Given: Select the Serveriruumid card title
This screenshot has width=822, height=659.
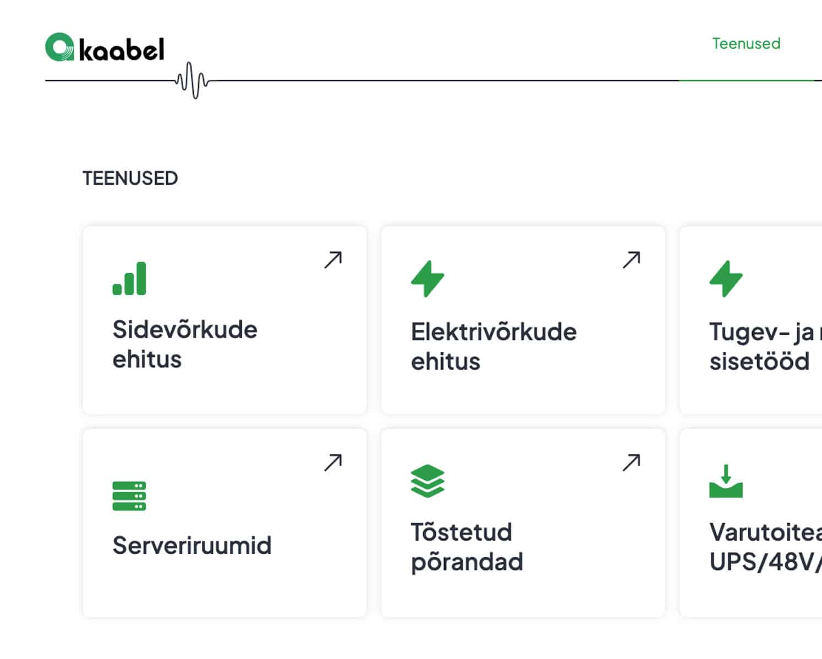Looking at the screenshot, I should click(192, 545).
